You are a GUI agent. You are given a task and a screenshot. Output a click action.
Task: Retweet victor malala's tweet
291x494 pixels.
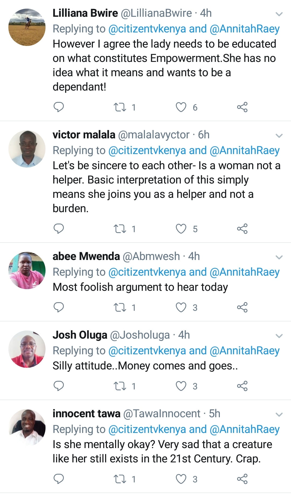click(120, 229)
